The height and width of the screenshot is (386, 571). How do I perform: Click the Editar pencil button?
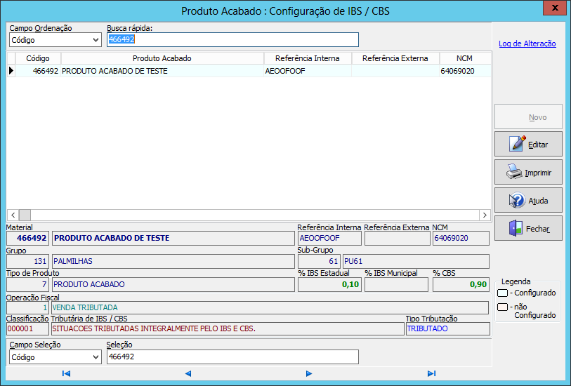point(528,144)
